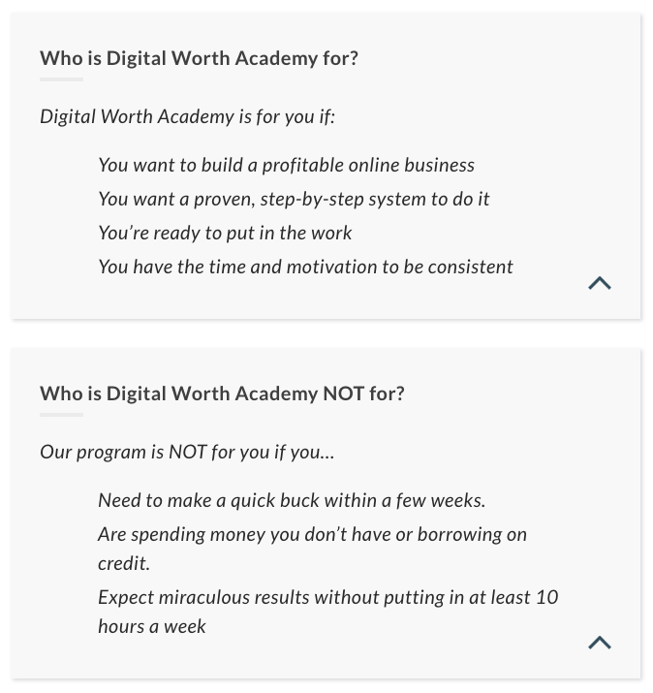
Task: Select 'Our program is NOT for you if you…' text
Action: (187, 452)
